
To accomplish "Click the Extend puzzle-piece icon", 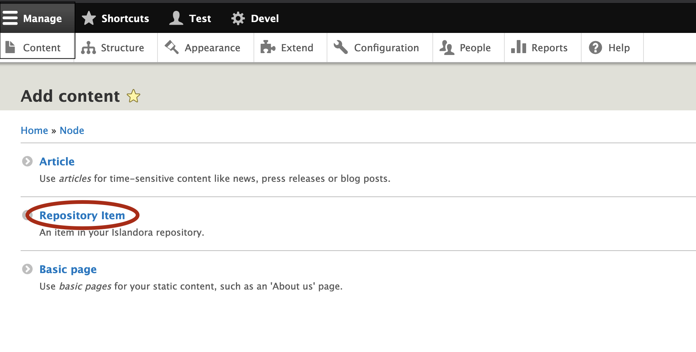I will point(268,48).
